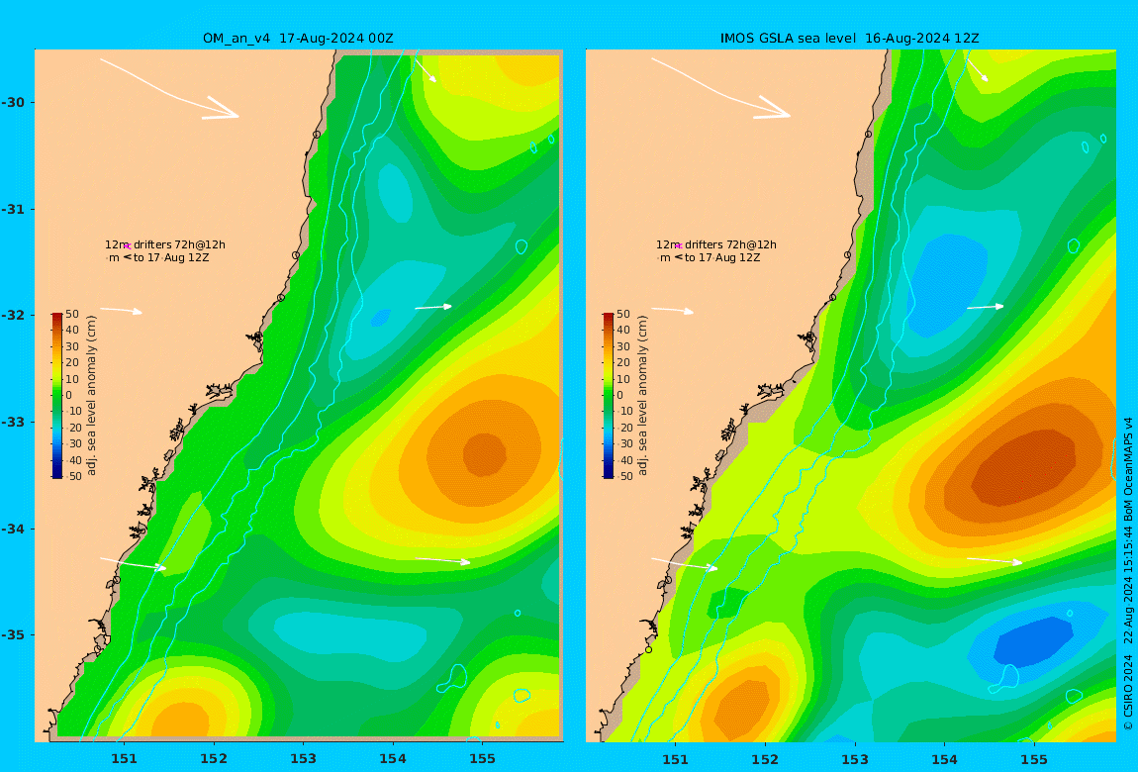Select the -33 latitude axis label

click(12, 423)
